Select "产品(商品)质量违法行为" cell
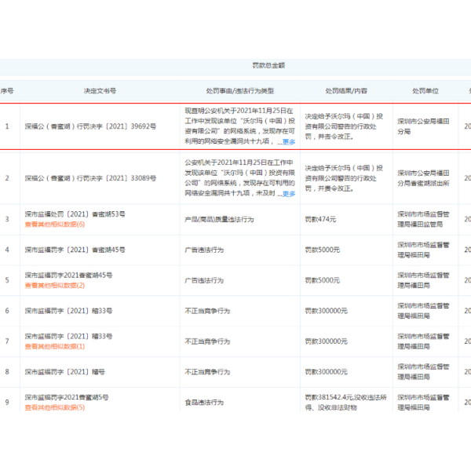Image resolution: width=471 pixels, height=471 pixels. tap(219, 220)
